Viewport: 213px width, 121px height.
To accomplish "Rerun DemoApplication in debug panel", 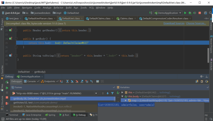I will 7,82.
